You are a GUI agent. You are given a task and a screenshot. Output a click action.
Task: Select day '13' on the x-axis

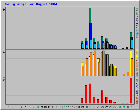(57, 107)
